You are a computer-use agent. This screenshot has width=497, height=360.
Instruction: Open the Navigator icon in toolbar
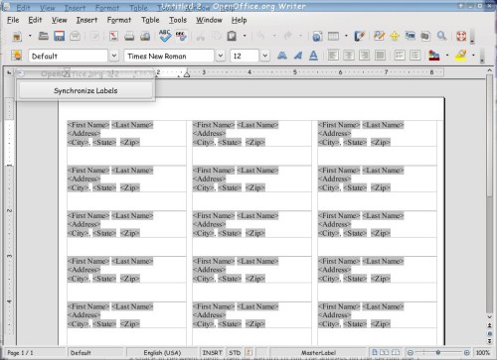click(x=395, y=36)
